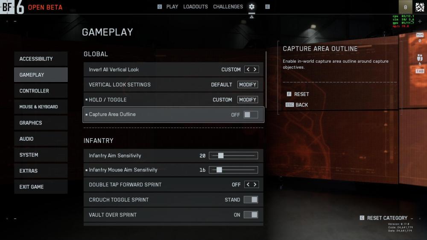Screen dimensions: 427x240
Task: Select Extras settings category
Action: point(41,171)
